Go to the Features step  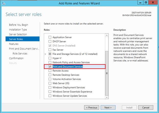point(14,44)
